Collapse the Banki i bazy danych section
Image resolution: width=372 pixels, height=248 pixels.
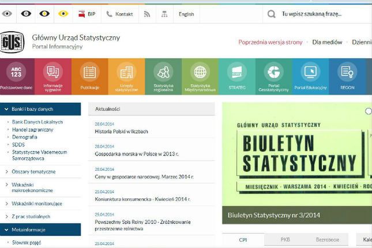[x=40, y=109]
